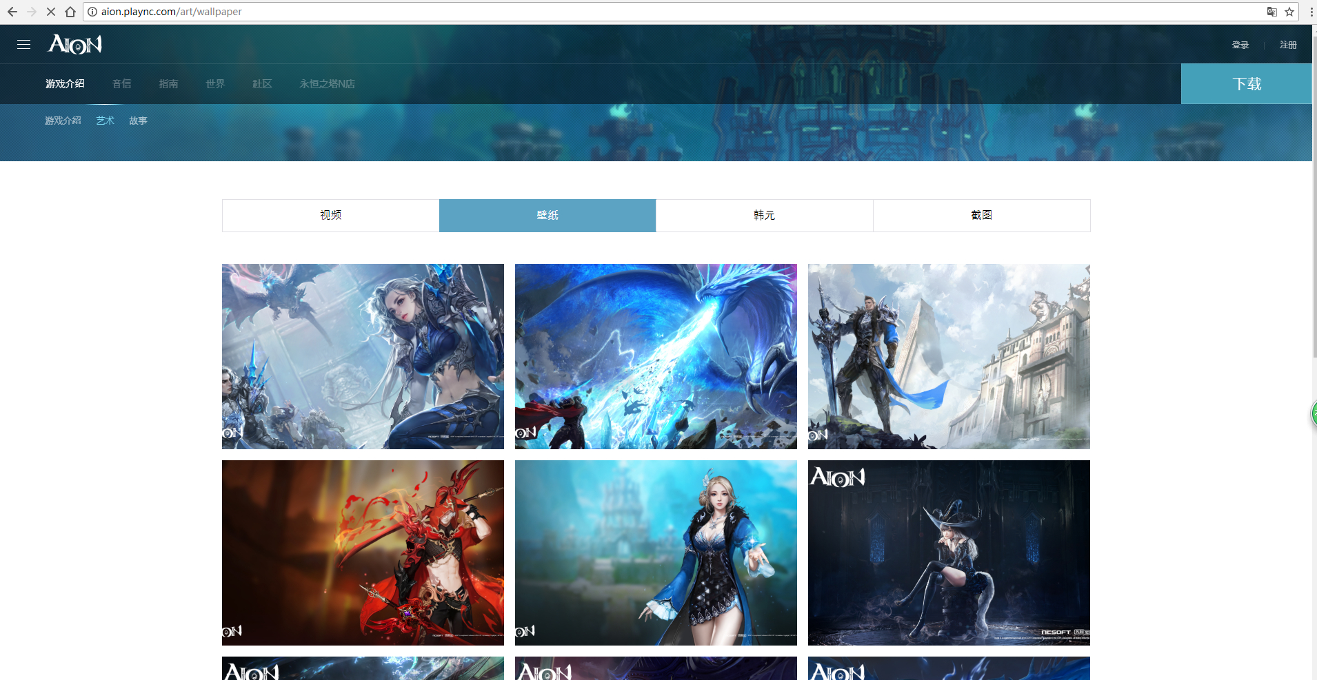1317x680 pixels.
Task: Click the translate page icon
Action: [x=1272, y=12]
